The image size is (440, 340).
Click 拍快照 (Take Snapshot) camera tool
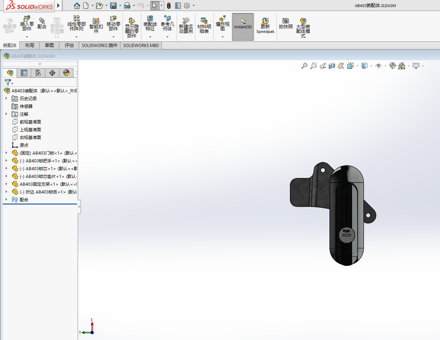[286, 23]
